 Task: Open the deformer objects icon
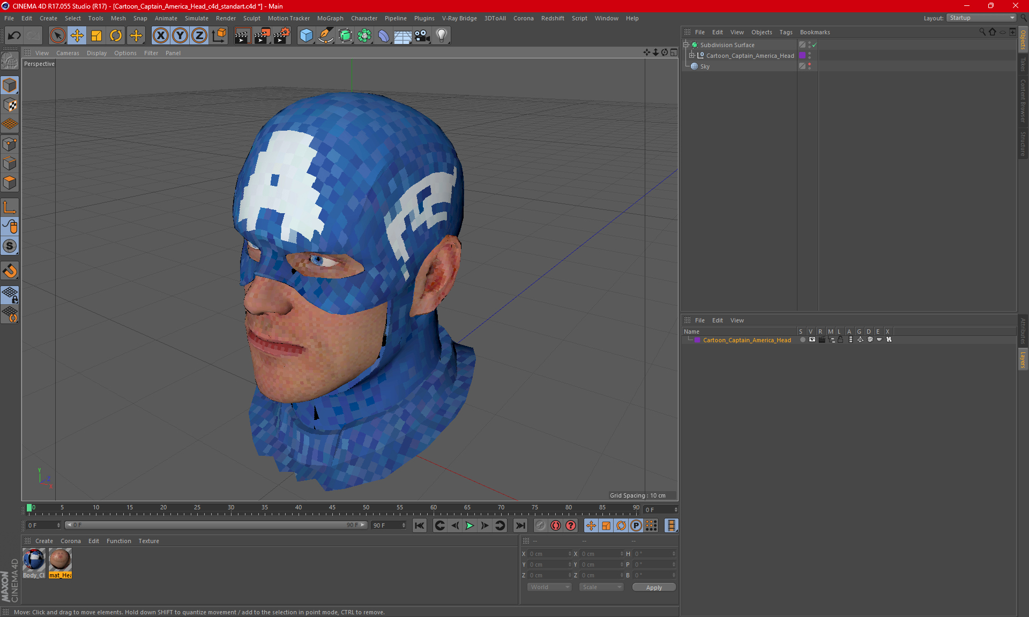tap(384, 36)
